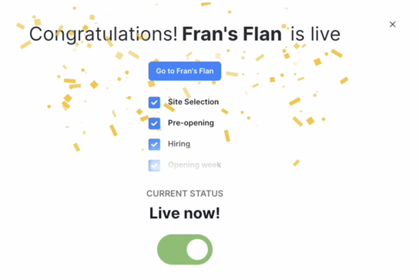The height and width of the screenshot is (280, 419).
Task: Select the Hiring label text
Action: pyautogui.click(x=179, y=144)
